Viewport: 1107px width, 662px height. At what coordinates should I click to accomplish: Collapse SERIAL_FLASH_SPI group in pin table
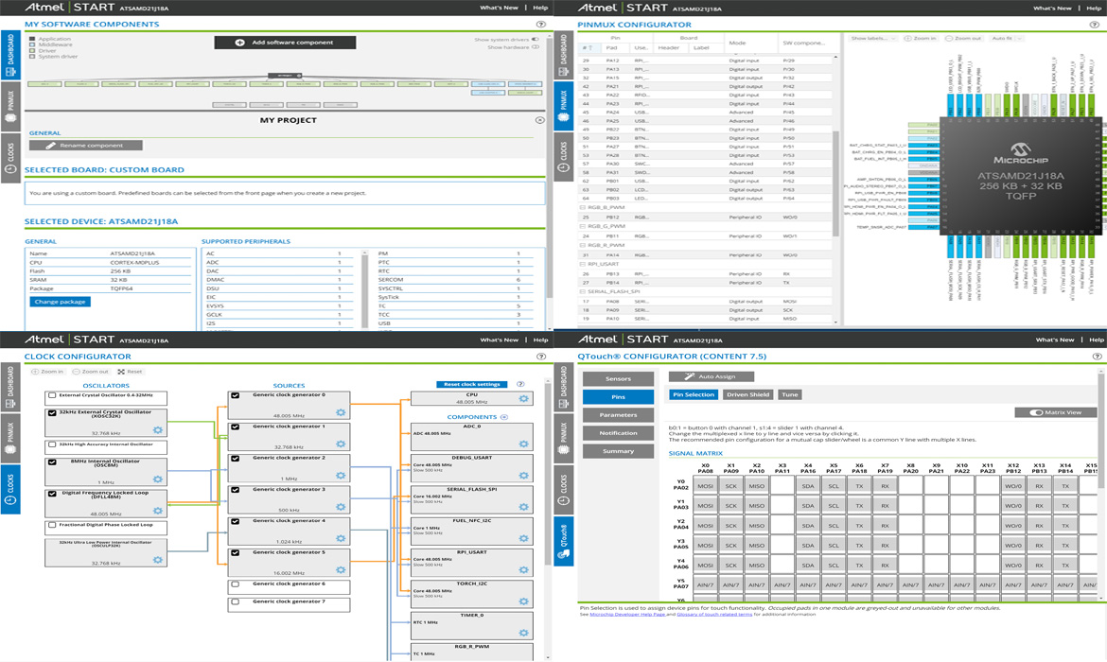pos(583,291)
